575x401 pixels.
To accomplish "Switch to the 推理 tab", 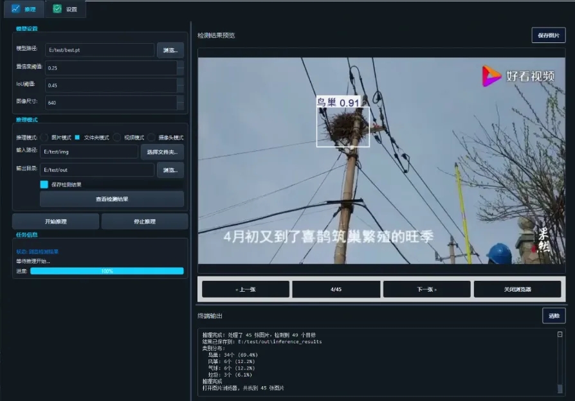I will pyautogui.click(x=24, y=9).
